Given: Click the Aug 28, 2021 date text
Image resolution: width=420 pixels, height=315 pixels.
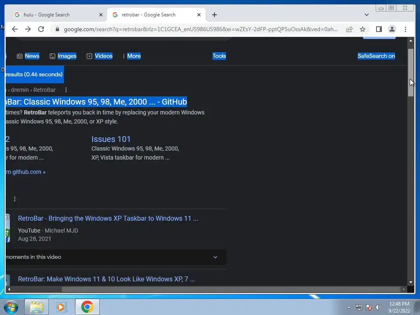Looking at the screenshot, I should click(34, 239).
